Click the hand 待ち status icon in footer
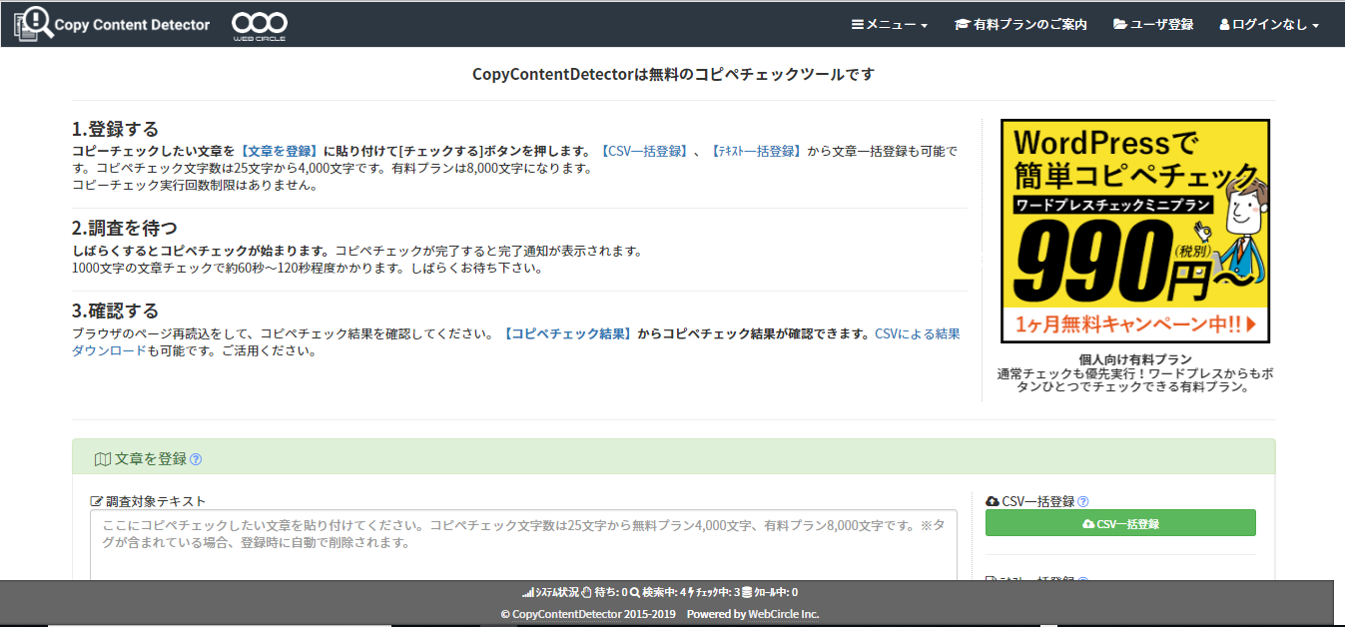The image size is (1345, 627). 586,592
